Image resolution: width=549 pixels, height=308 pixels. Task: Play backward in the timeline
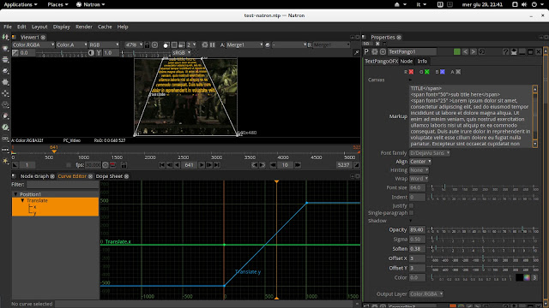click(178, 165)
